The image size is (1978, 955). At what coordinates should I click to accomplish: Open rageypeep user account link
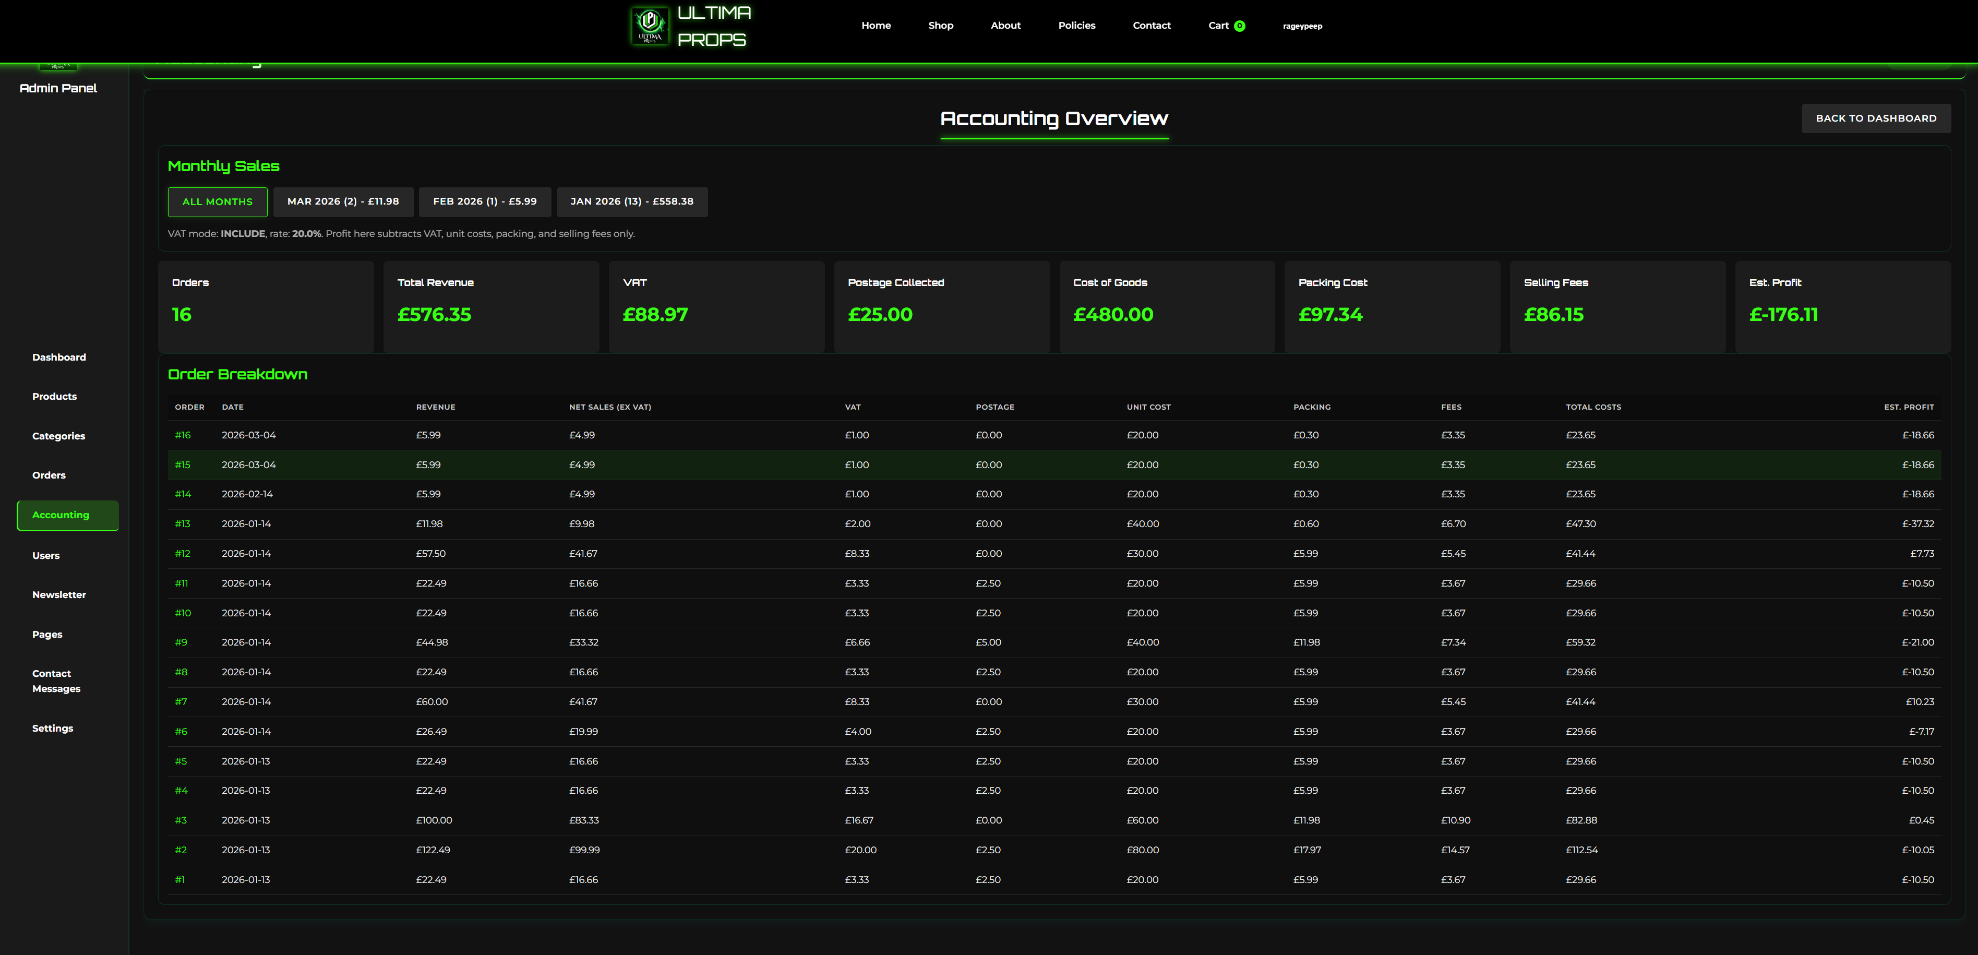(x=1301, y=26)
